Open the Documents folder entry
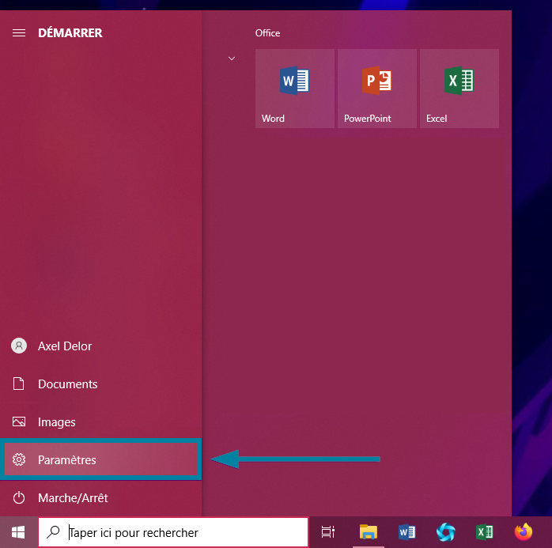Image resolution: width=552 pixels, height=548 pixels. [x=100, y=384]
